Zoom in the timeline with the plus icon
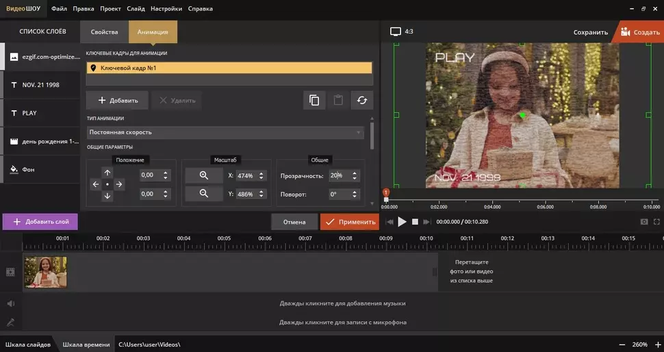 coord(658,344)
